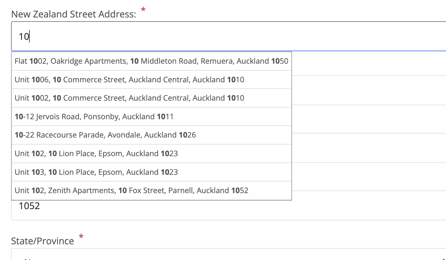Choose Unit 1006, 10 Commerce Street suggestion
The width and height of the screenshot is (446, 260).
pyautogui.click(x=151, y=80)
